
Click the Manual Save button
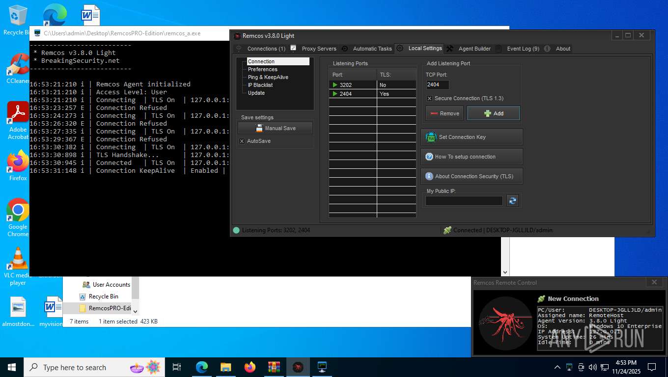275,128
